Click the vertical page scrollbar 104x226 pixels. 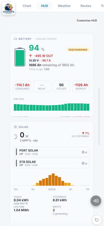point(99,116)
